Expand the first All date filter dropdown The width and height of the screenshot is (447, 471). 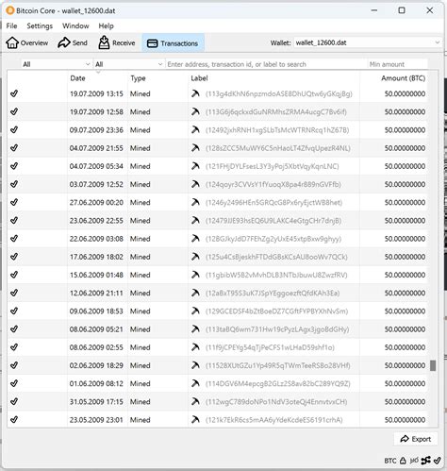pos(57,64)
